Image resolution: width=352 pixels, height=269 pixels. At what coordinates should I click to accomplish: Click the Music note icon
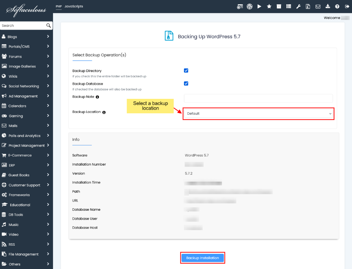point(4,224)
